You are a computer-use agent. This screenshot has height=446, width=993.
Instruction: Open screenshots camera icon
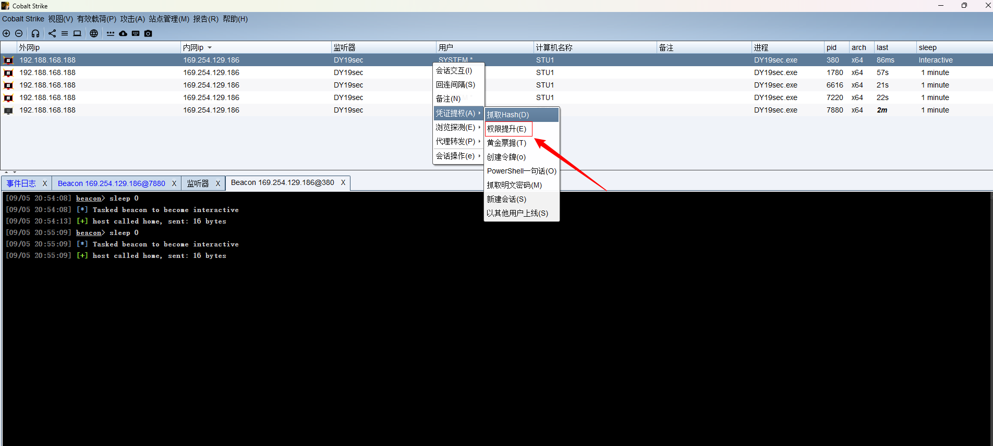click(148, 33)
